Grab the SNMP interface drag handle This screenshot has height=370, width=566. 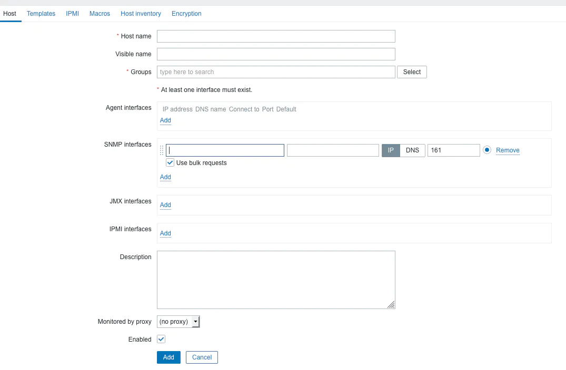pos(162,150)
